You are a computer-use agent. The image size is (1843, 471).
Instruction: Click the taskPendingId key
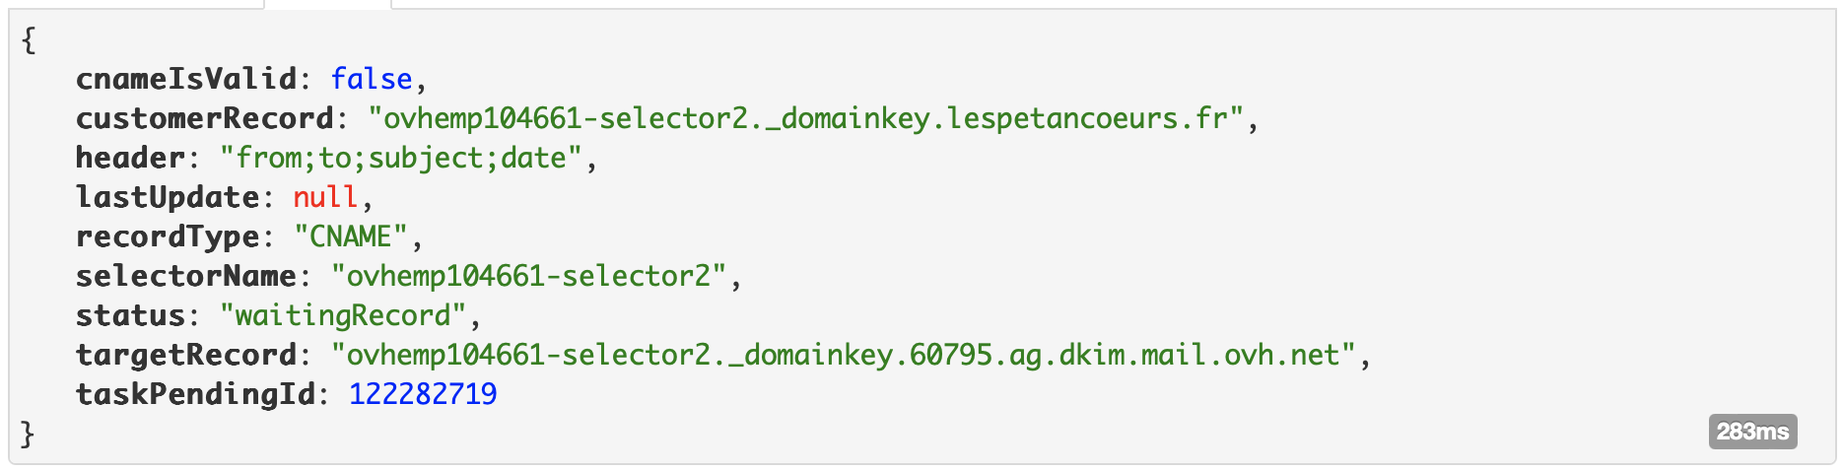(x=195, y=394)
